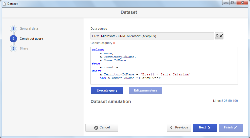This screenshot has height=138, width=250.
Task: Click the Data source text field
Action: (152, 36)
